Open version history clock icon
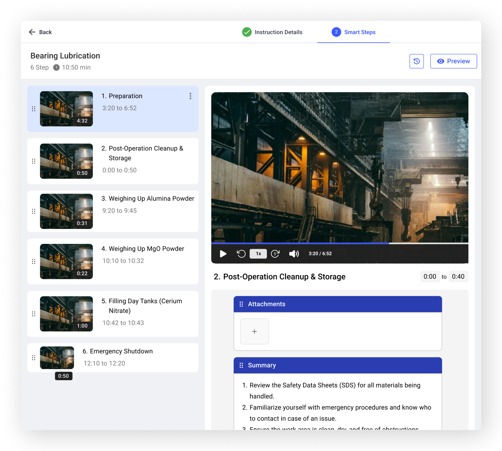This screenshot has height=451, width=502. tap(417, 61)
